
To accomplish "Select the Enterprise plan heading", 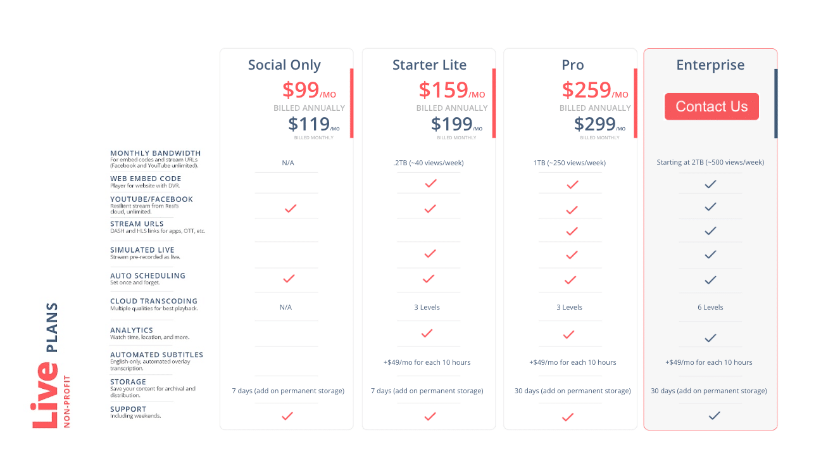I will click(710, 65).
